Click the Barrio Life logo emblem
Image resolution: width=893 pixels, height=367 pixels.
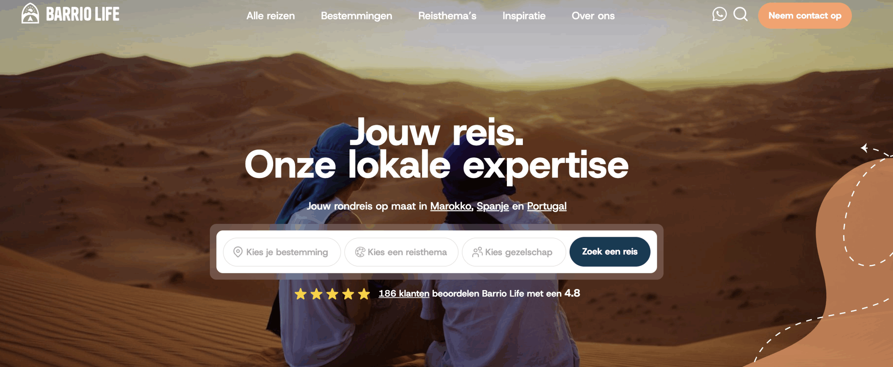(30, 13)
